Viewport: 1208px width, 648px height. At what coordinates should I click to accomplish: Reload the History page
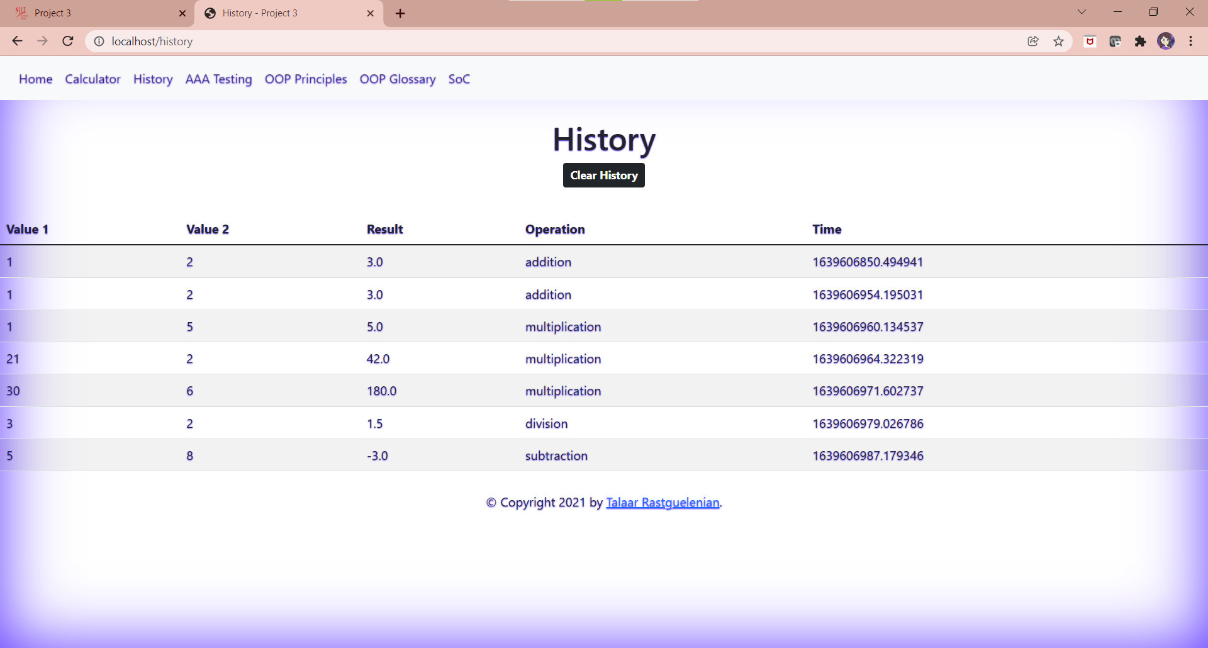click(x=67, y=41)
